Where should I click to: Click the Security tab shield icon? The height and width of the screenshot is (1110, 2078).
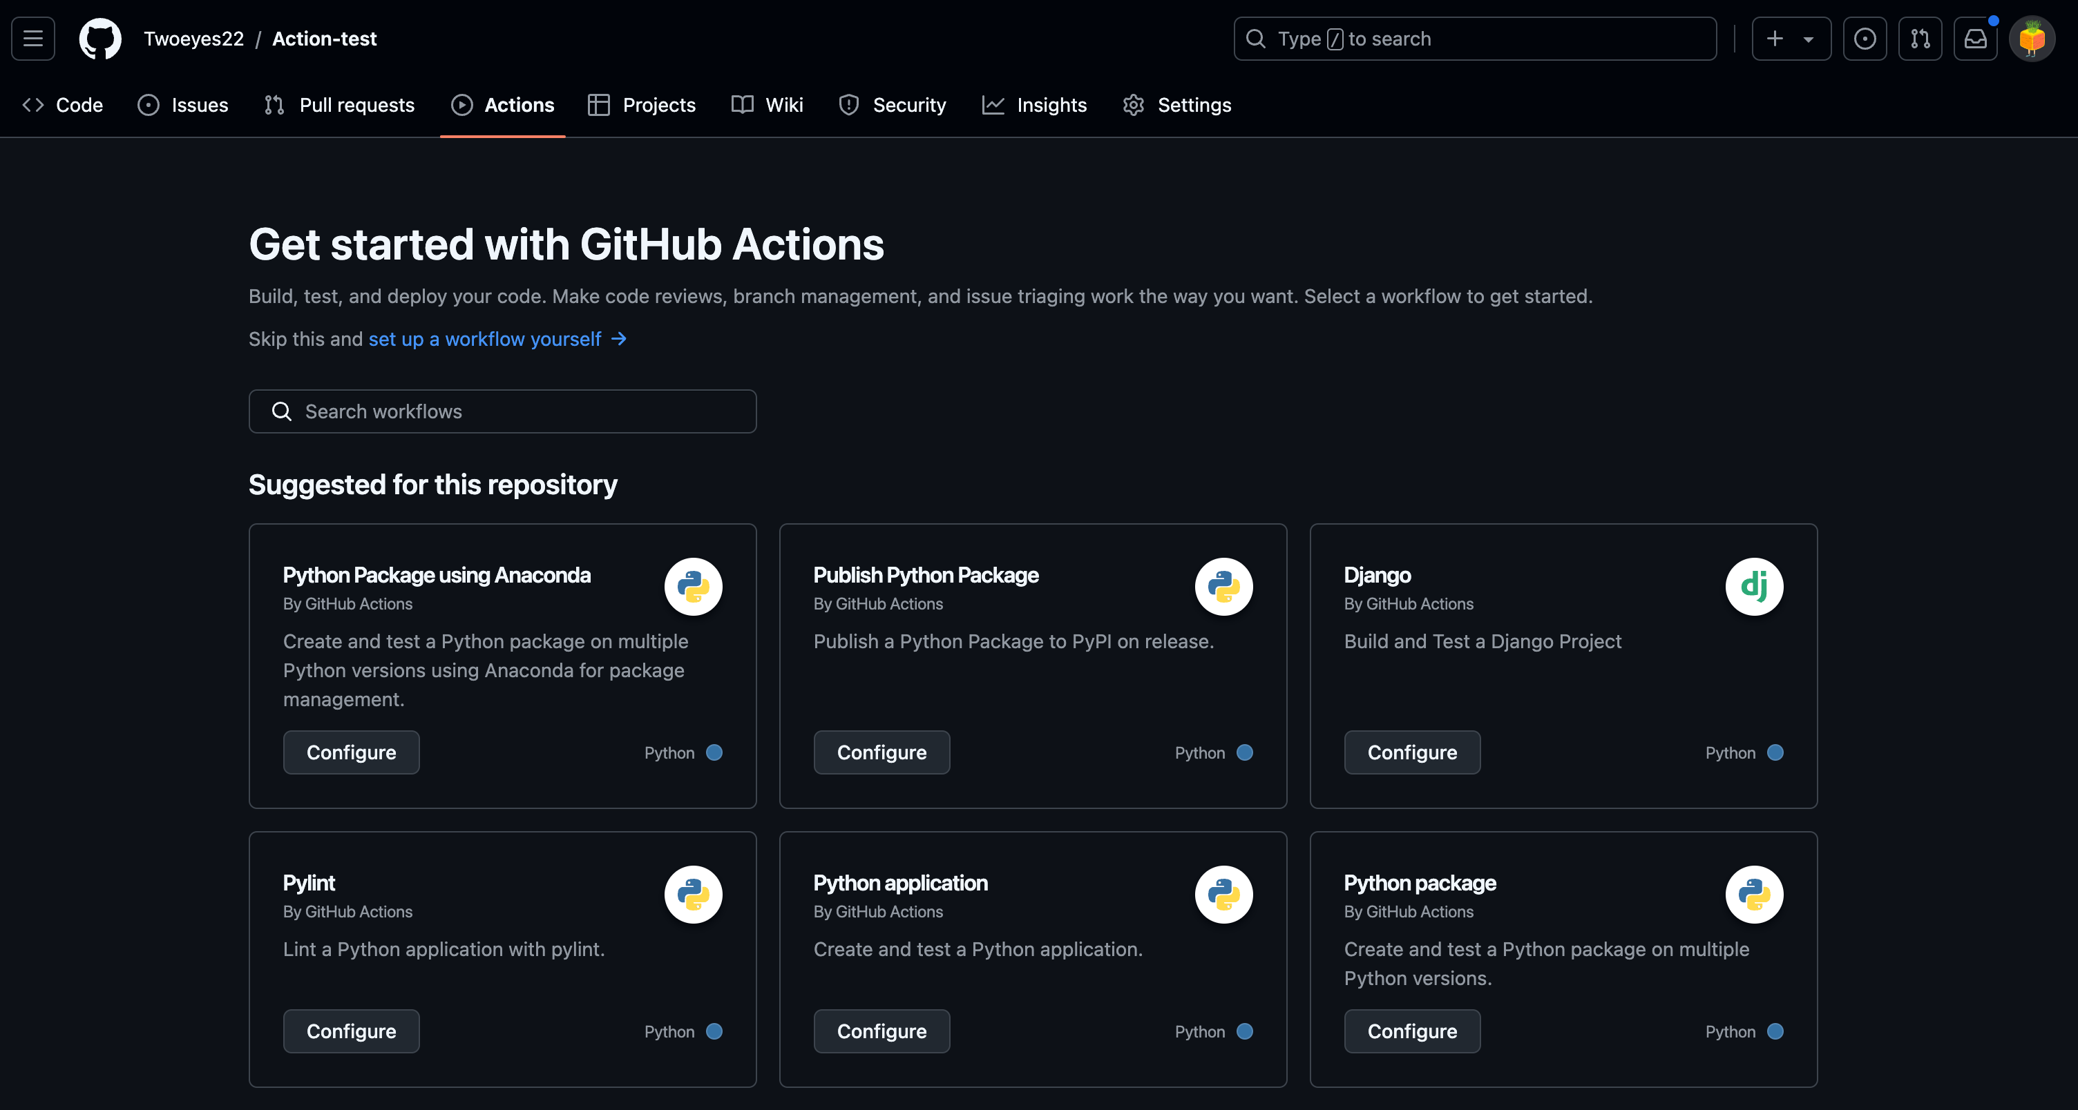848,105
